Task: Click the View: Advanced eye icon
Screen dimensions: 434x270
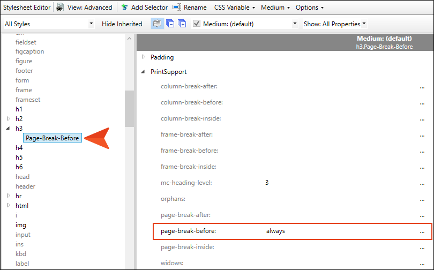Action: 60,7
